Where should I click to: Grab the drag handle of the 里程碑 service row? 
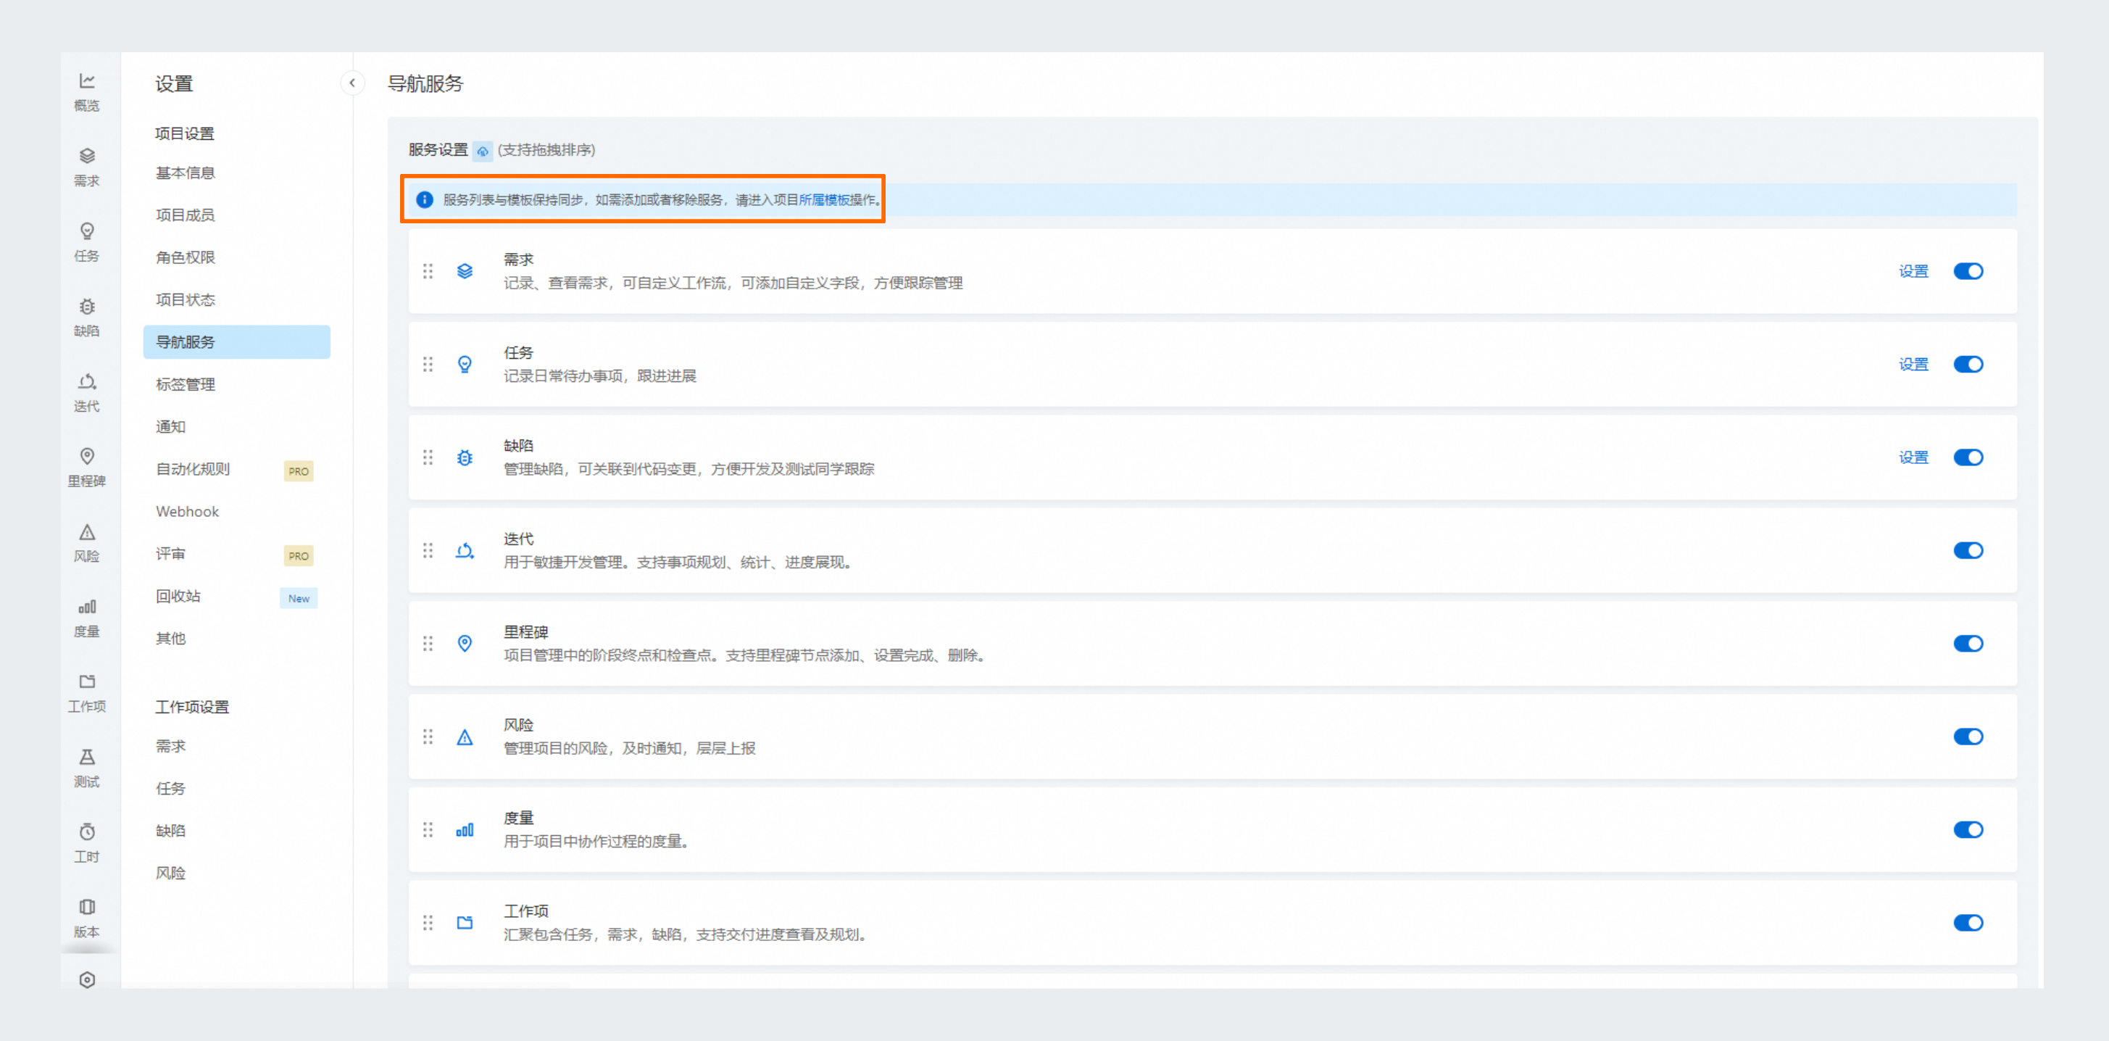coord(428,644)
